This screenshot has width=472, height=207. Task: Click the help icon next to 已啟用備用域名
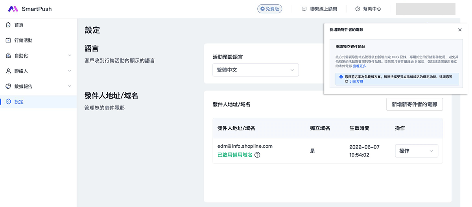[x=257, y=155]
